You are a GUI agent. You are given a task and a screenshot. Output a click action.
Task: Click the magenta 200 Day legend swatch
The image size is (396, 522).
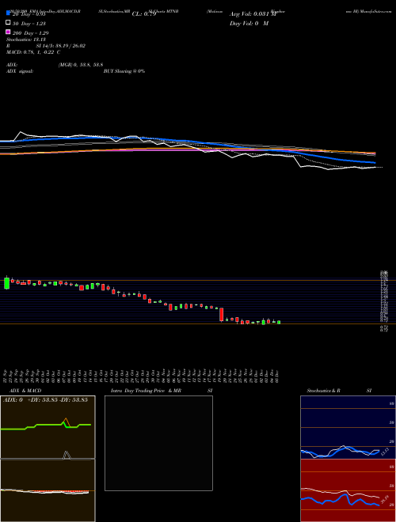tap(8, 32)
